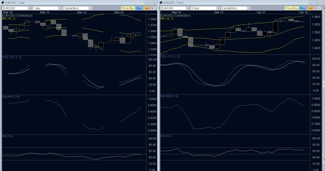Maximize the EUR/USD - 1 day window
The image size is (325, 171).
tap(154, 3)
